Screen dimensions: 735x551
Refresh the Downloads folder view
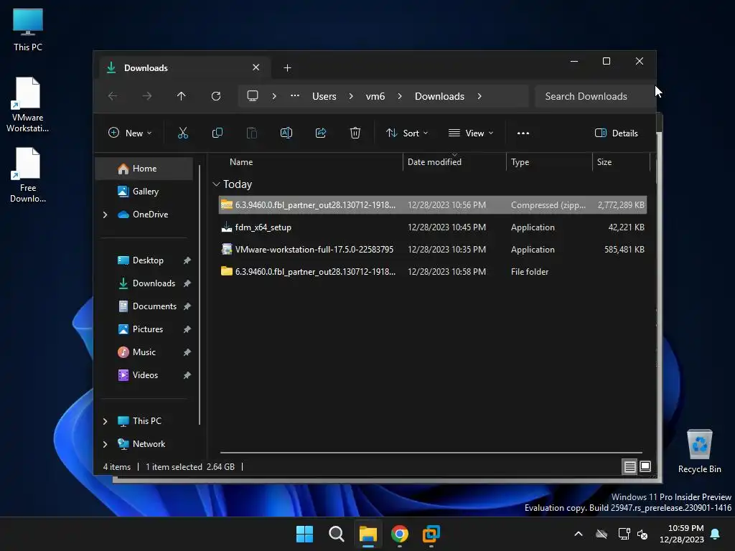[x=216, y=96]
